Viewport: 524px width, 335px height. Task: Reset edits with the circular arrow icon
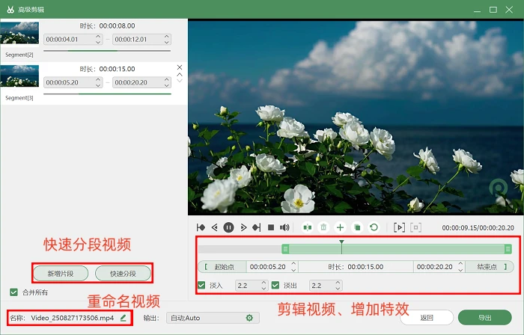374,227
